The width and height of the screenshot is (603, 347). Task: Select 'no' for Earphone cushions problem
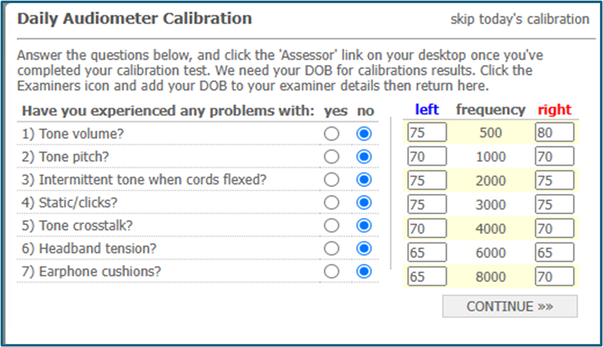tap(365, 272)
